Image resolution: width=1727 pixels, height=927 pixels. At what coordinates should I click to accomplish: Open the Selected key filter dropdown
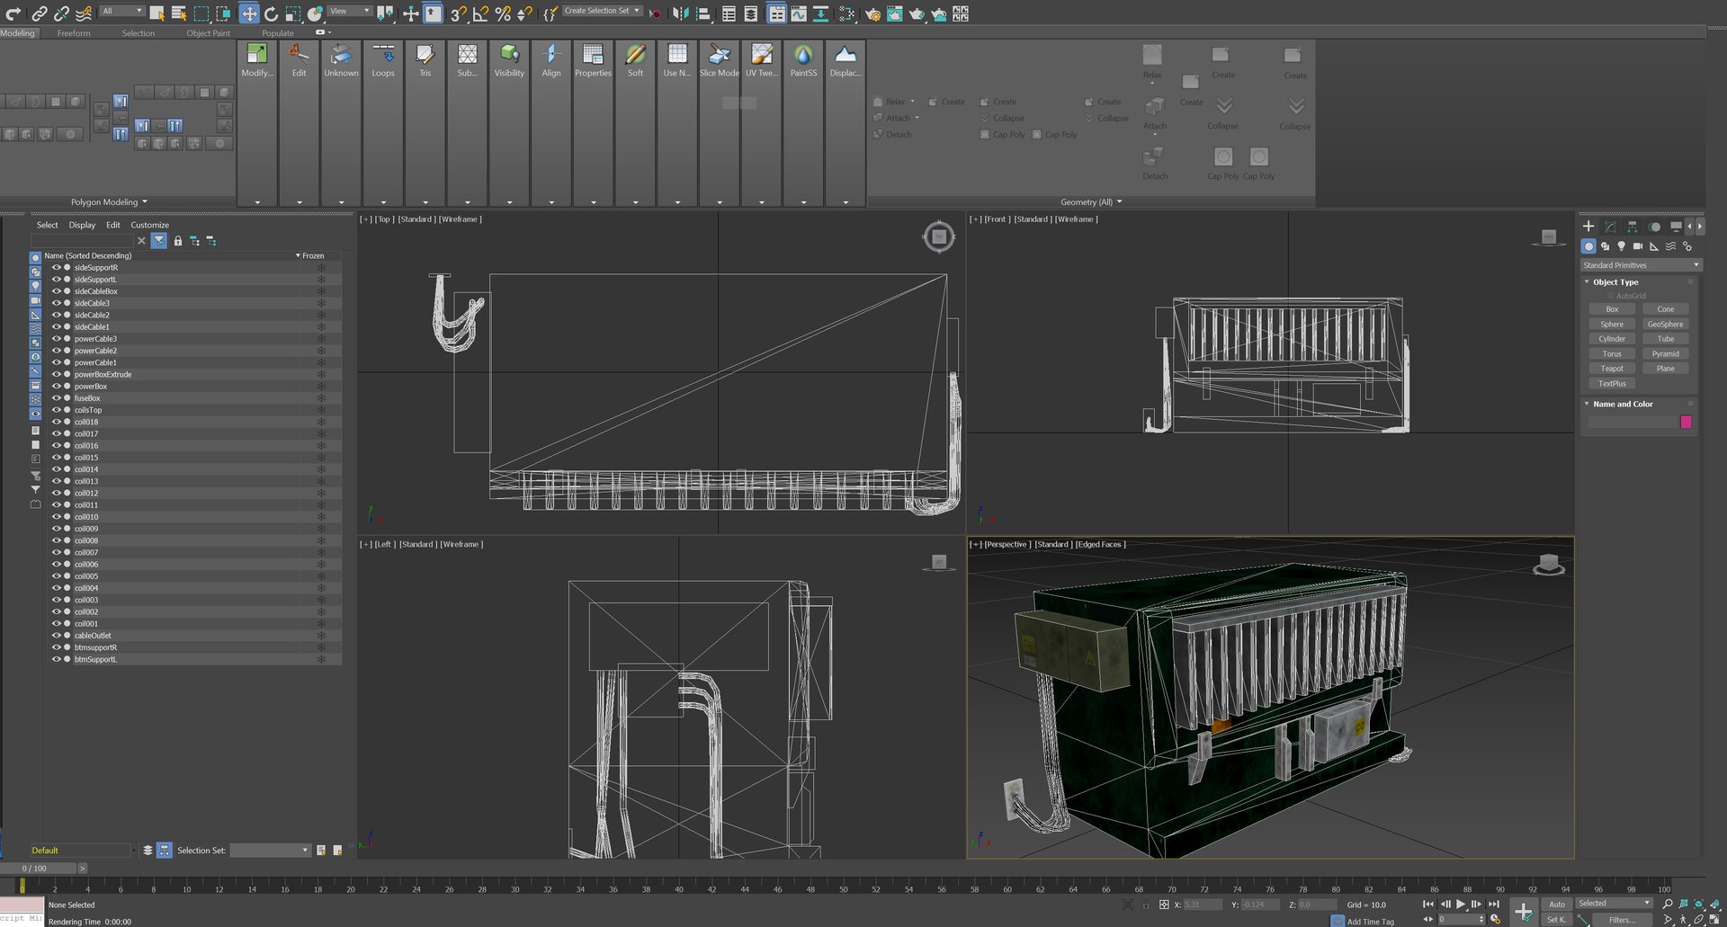[x=1614, y=904]
